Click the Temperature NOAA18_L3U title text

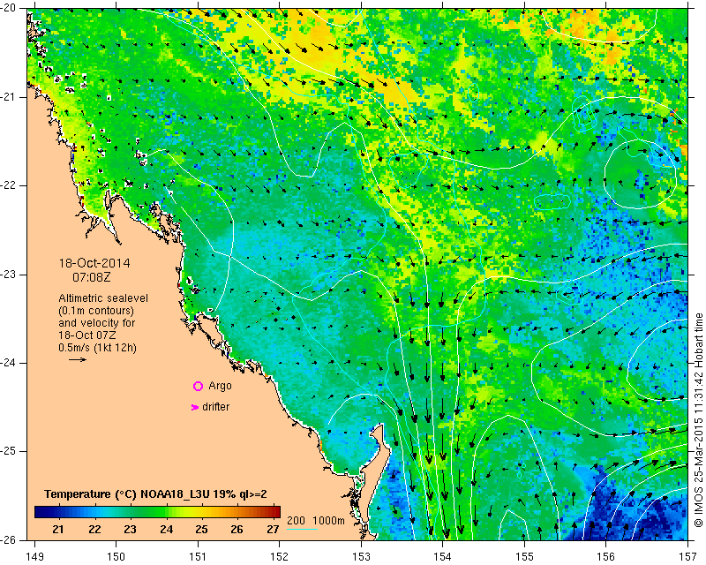coord(156,494)
